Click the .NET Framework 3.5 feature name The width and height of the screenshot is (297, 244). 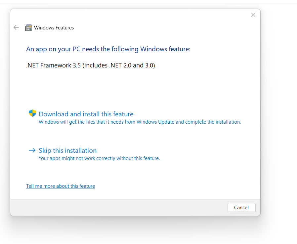(x=54, y=65)
